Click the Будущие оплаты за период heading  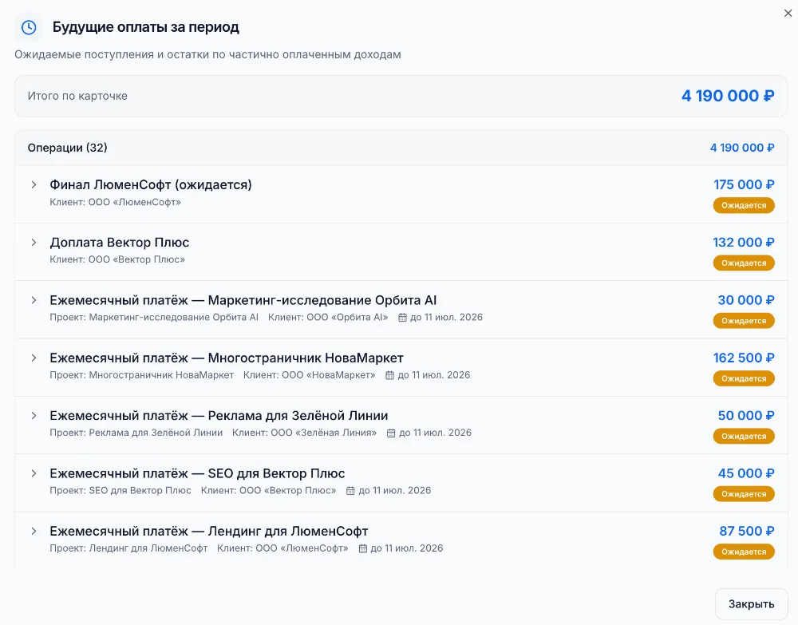click(x=145, y=27)
